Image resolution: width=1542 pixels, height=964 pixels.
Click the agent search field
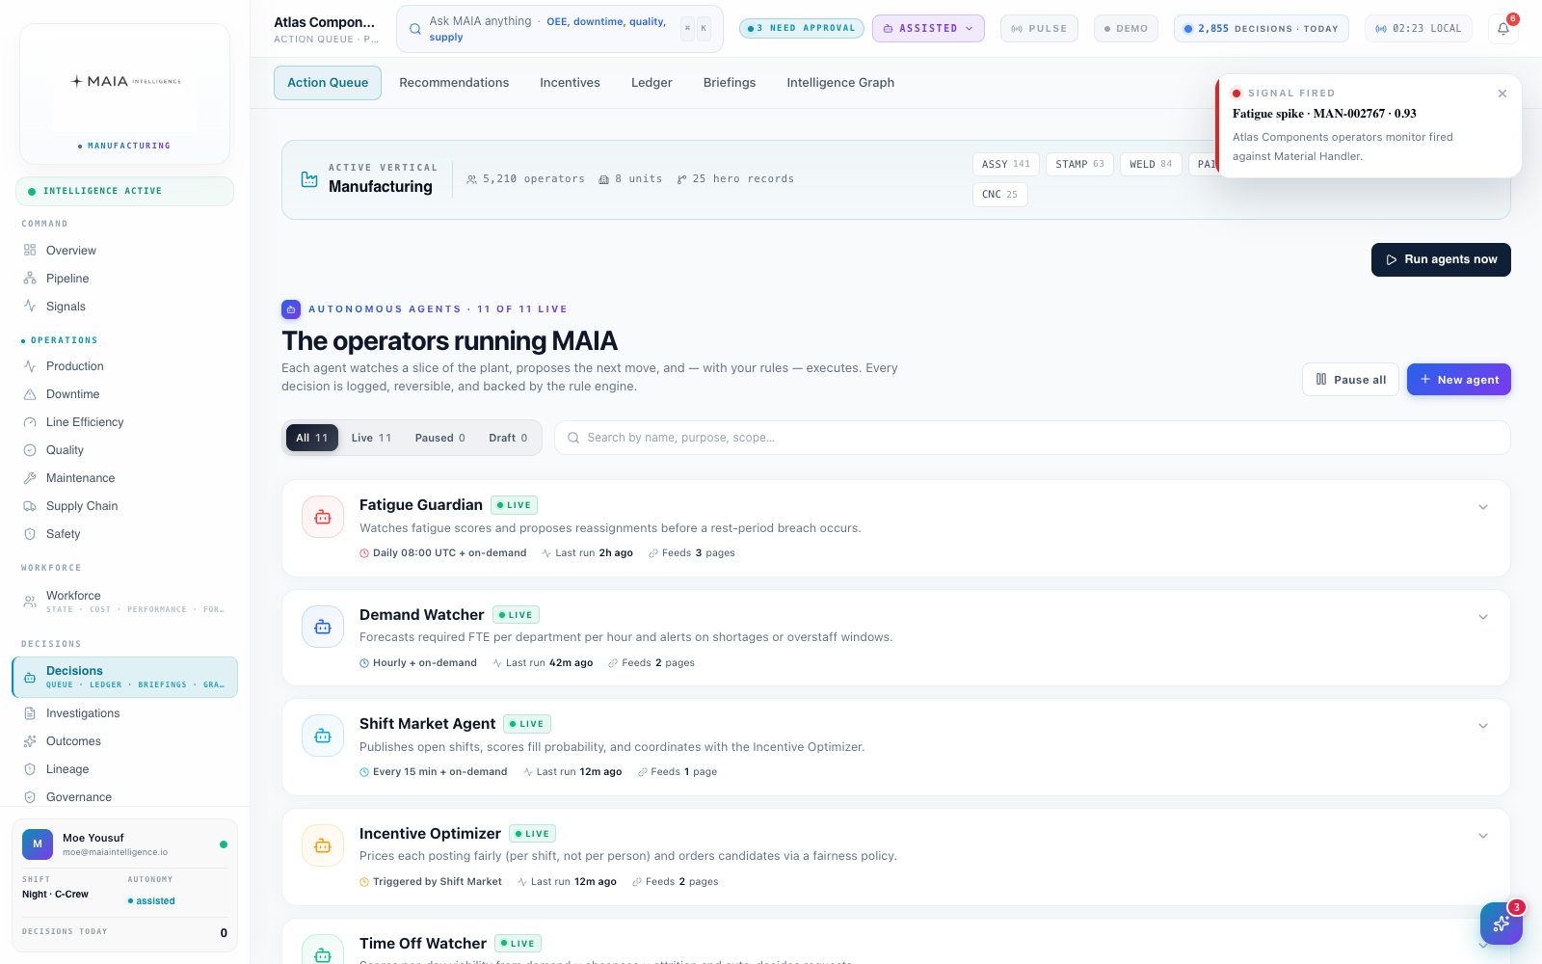coord(1032,438)
